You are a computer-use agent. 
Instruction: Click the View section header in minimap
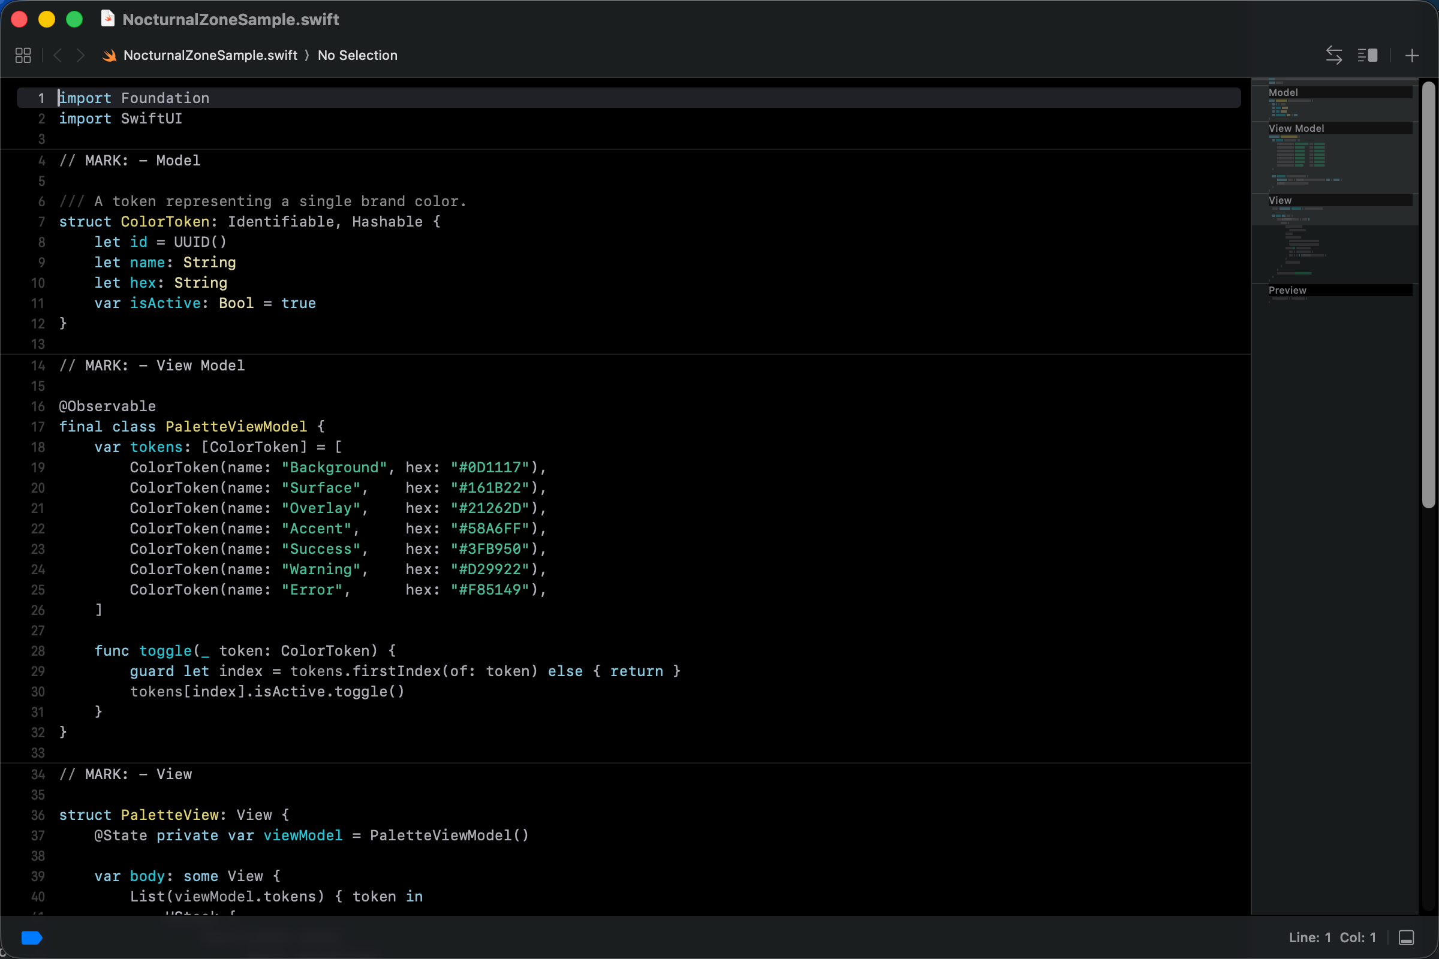click(x=1280, y=200)
